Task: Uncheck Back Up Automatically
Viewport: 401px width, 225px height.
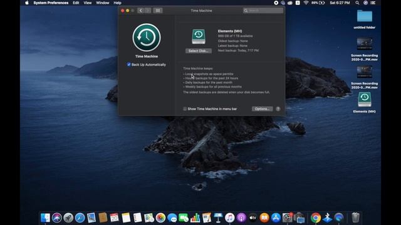Action: (x=129, y=64)
